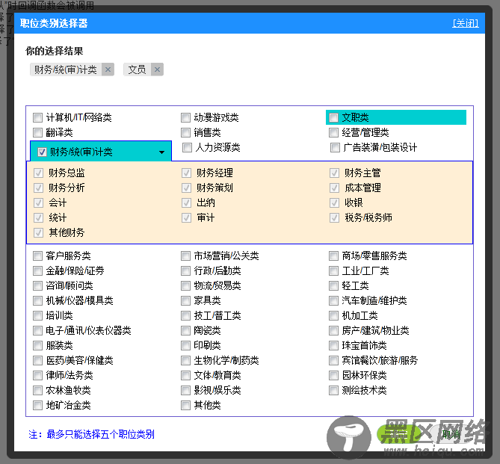
Task: Check the 咨询/顾问类 checkbox
Action: (37, 285)
